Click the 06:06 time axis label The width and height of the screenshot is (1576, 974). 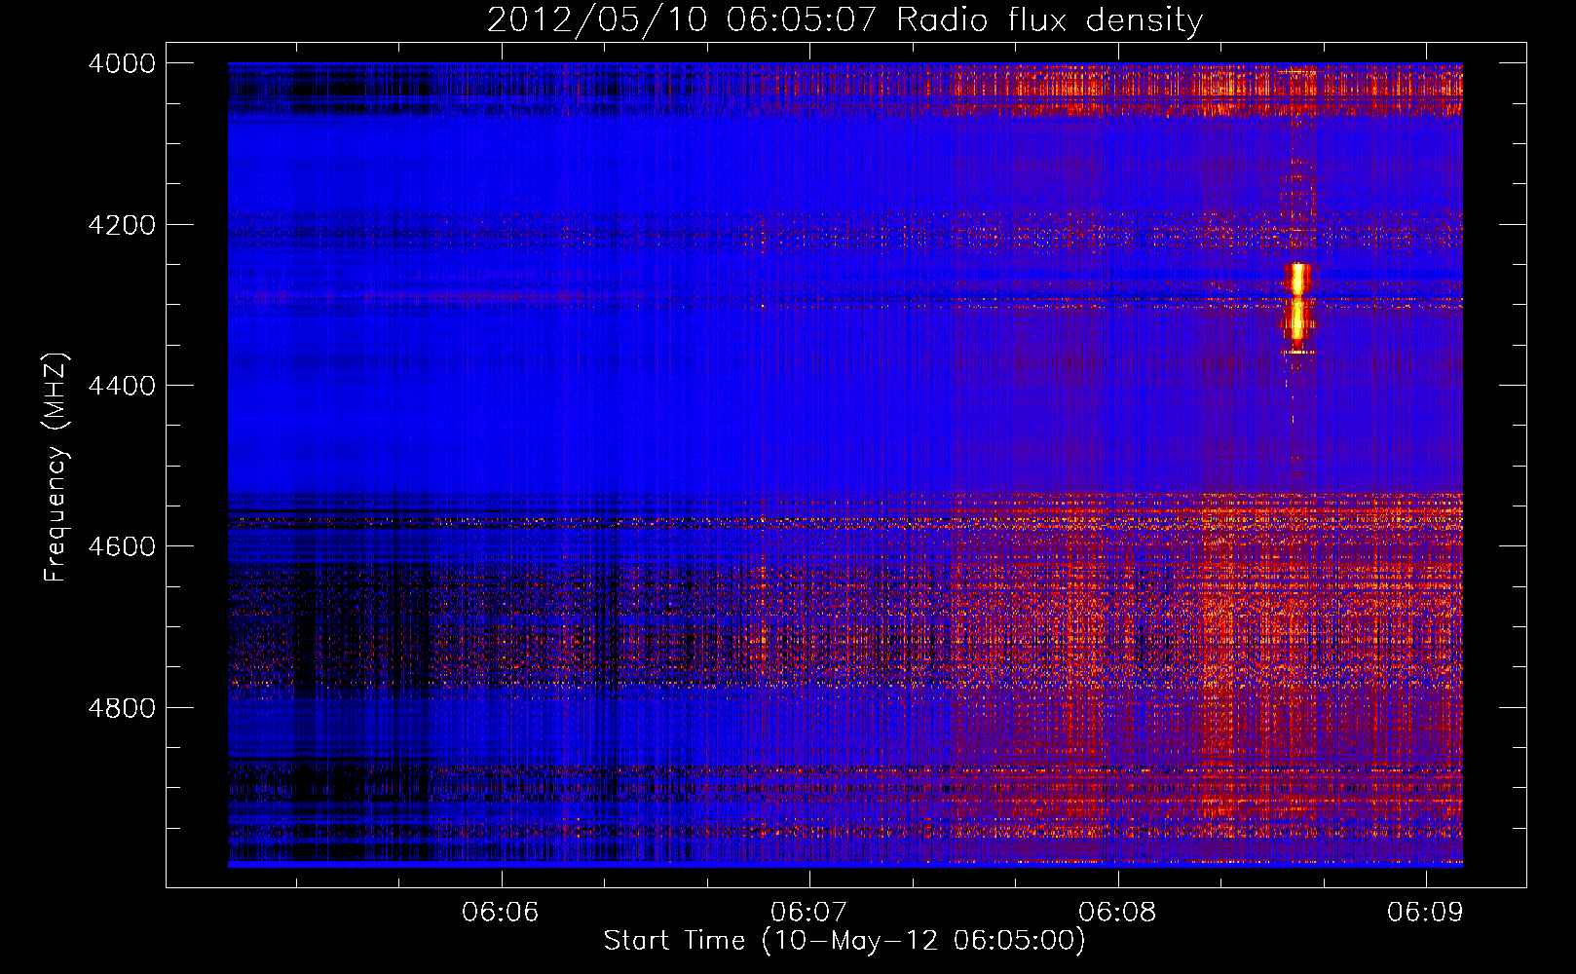[501, 912]
